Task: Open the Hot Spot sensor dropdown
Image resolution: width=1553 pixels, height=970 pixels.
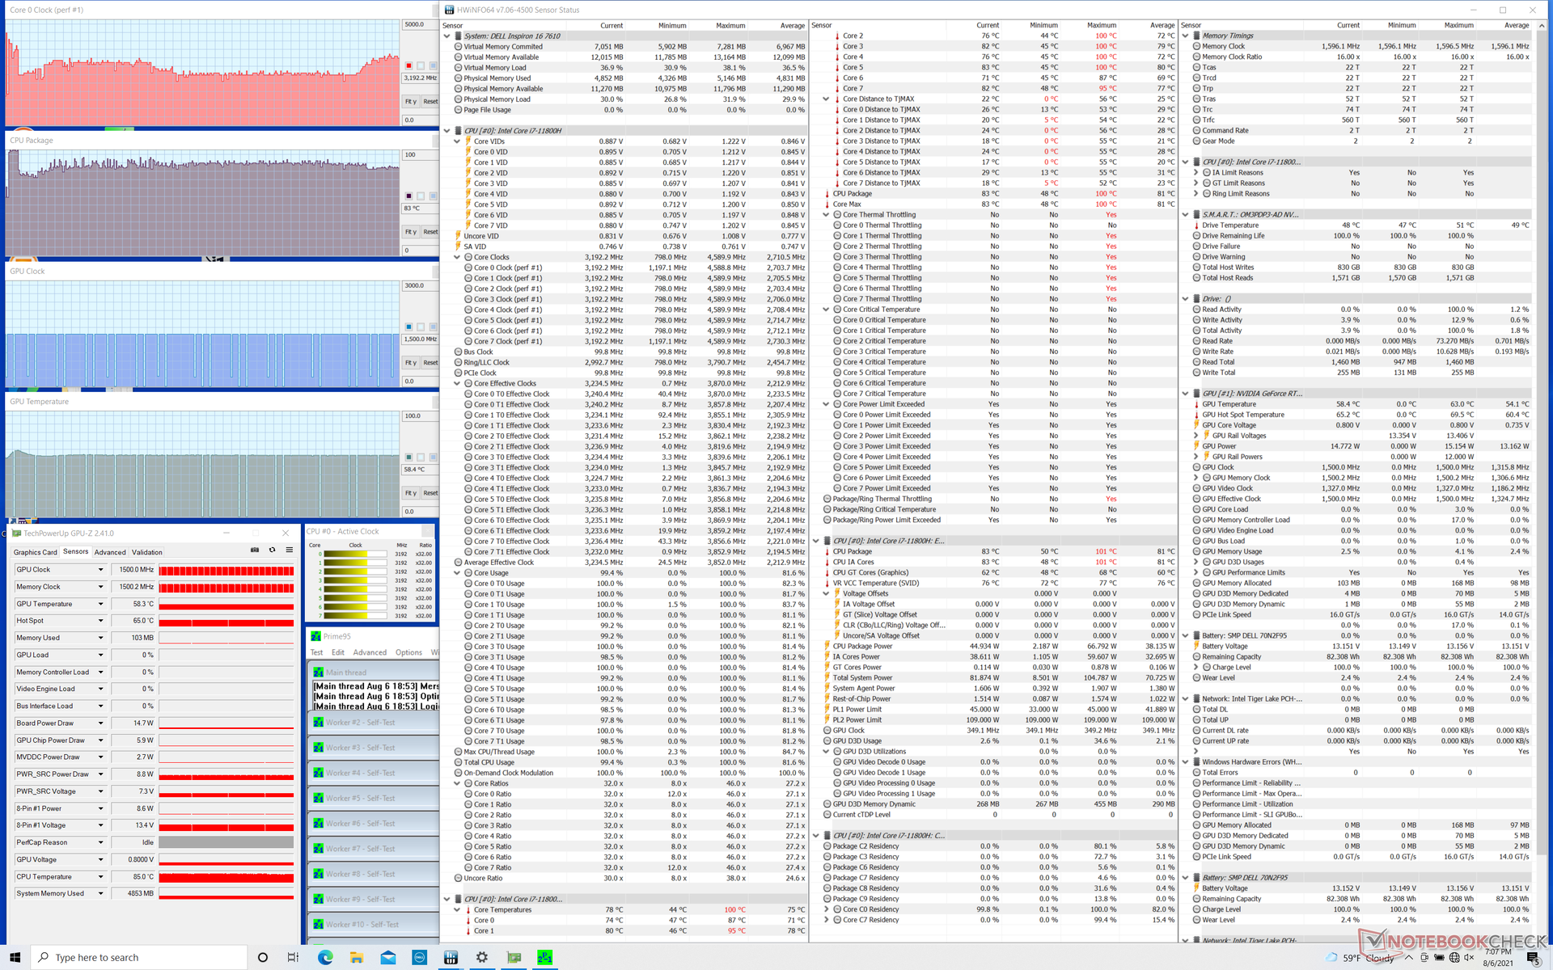Action: click(100, 621)
